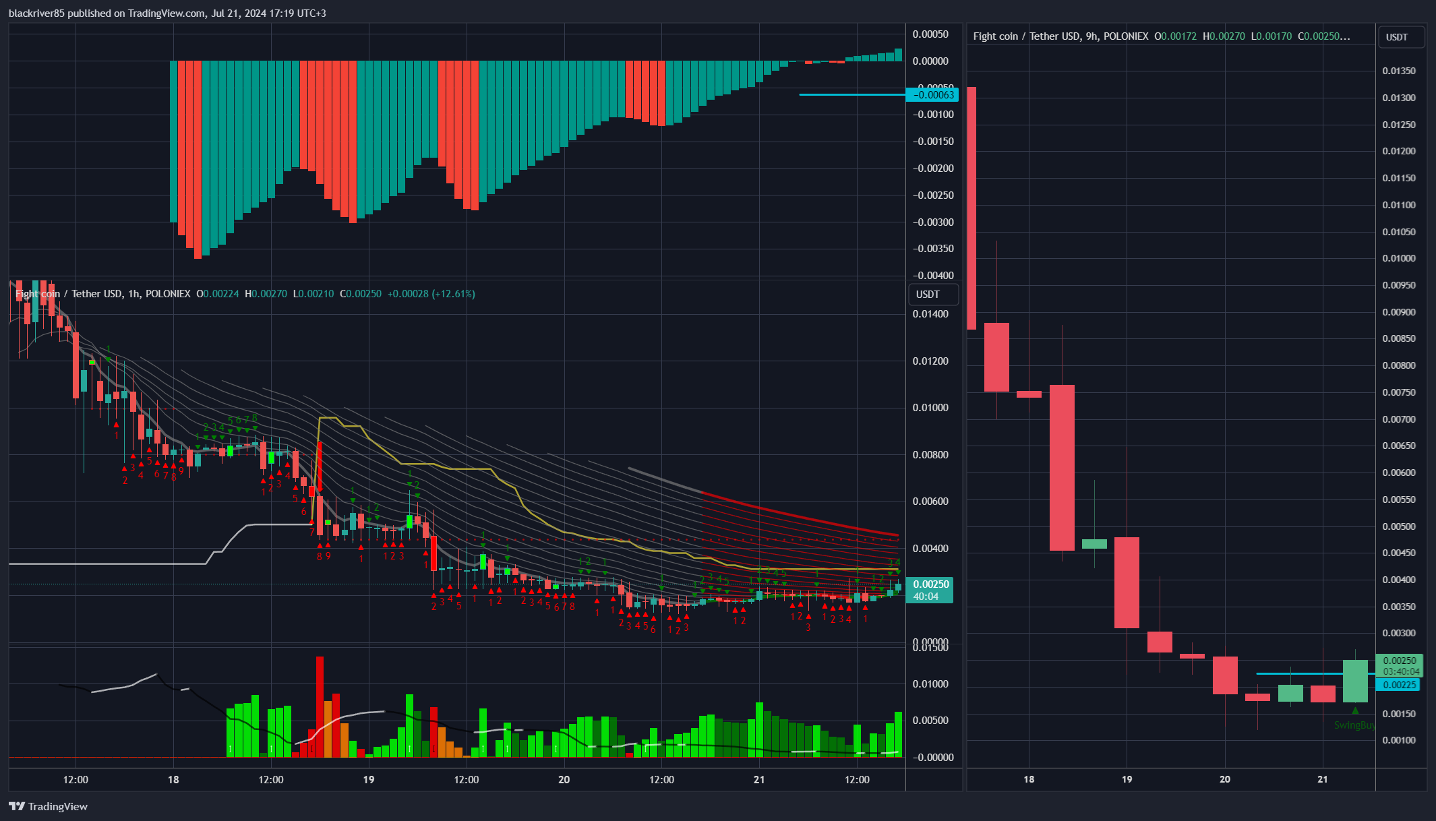The height and width of the screenshot is (821, 1436).
Task: Open the USDT currency selector on the 9h chart
Action: pos(1401,37)
